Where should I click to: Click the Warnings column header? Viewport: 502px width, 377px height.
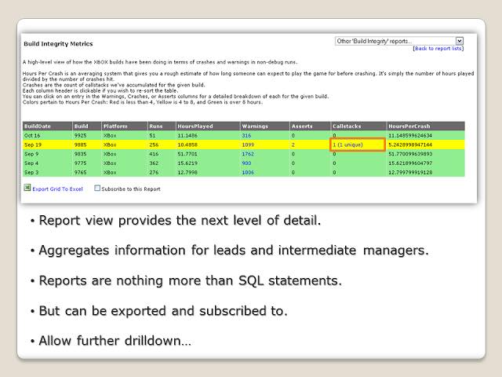point(255,126)
